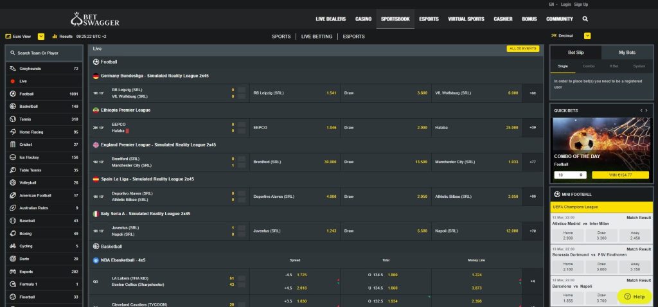Viewport: 658px width, 307px height.
Task: Switch to the My Bets tab
Action: pos(627,53)
